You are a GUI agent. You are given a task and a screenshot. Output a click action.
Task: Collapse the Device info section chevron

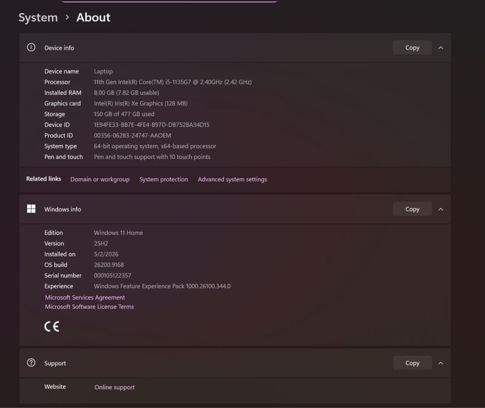click(x=440, y=48)
